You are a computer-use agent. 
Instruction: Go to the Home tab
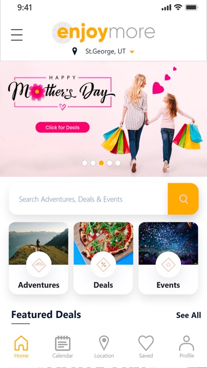pyautogui.click(x=21, y=346)
